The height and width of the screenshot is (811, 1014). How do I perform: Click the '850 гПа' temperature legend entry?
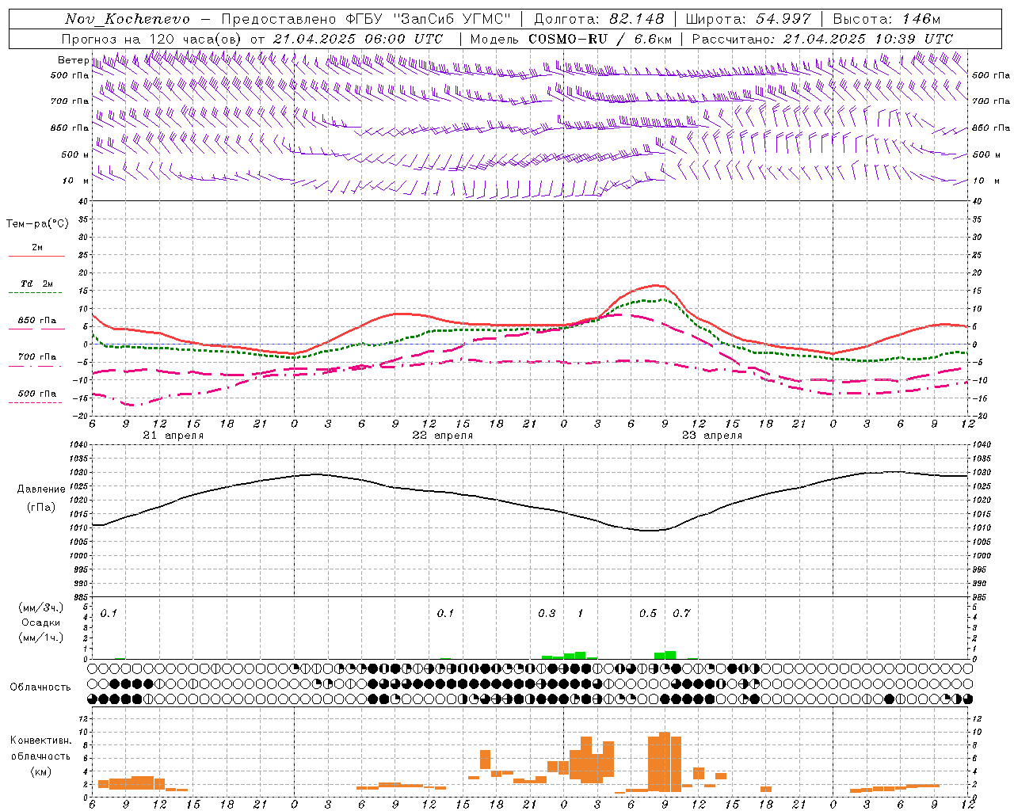[37, 321]
